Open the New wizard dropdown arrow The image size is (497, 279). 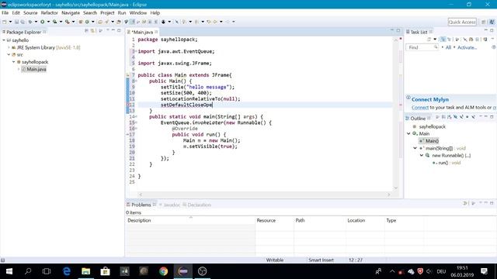10,22
